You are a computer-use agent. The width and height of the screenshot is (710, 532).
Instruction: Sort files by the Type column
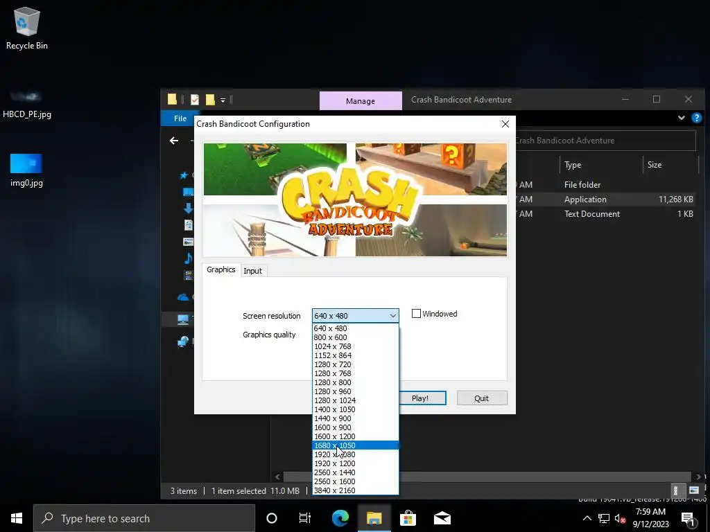601,165
